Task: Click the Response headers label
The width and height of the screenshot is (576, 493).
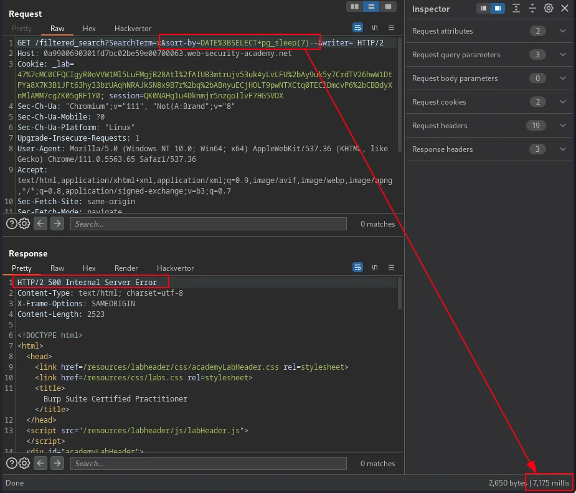Action: click(442, 149)
